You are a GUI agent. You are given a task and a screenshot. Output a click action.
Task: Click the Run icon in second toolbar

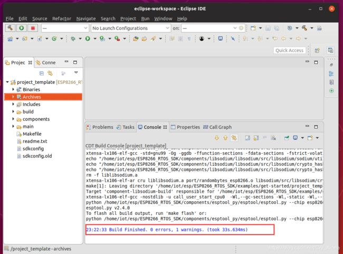(x=88, y=39)
